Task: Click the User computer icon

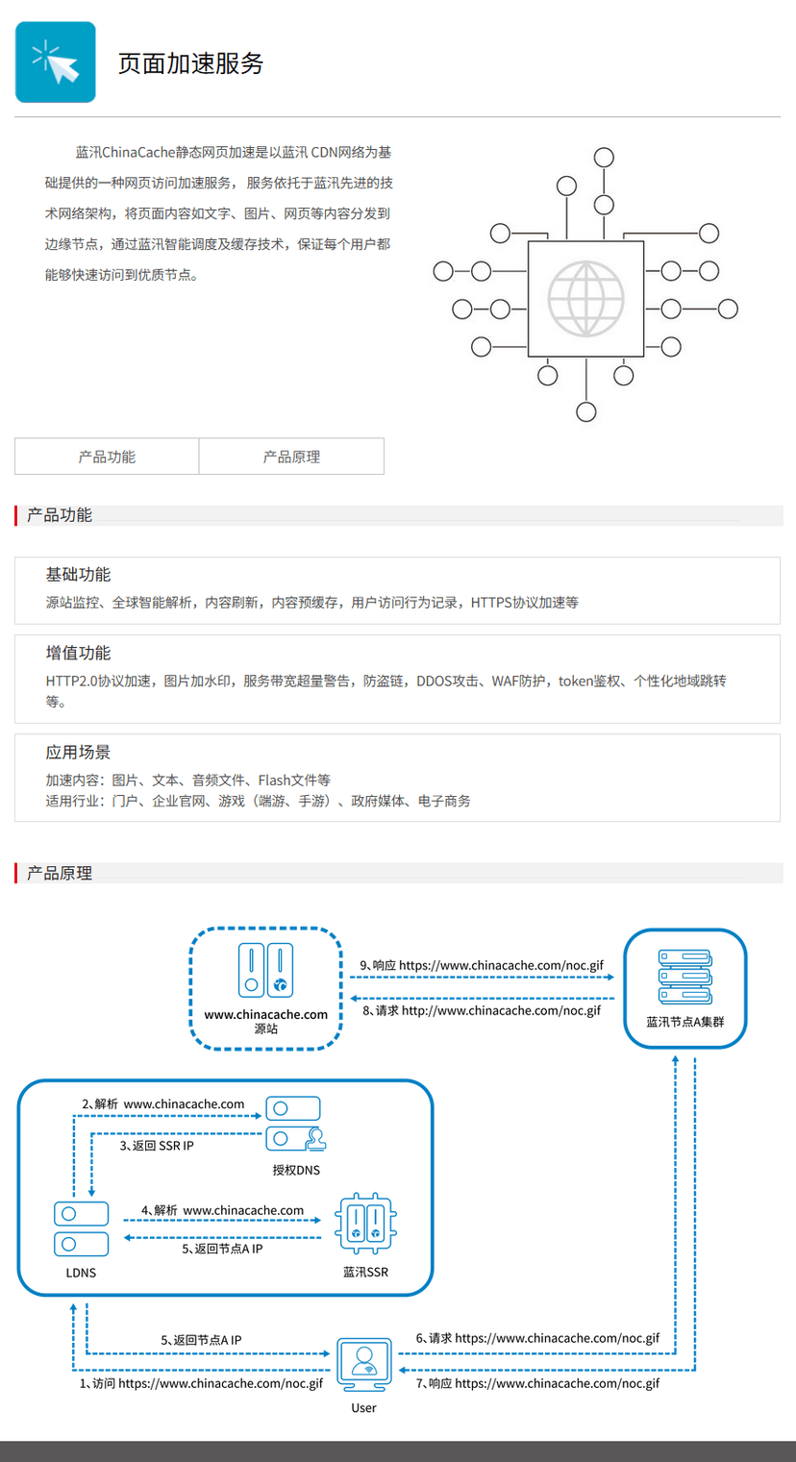Action: point(364,1365)
